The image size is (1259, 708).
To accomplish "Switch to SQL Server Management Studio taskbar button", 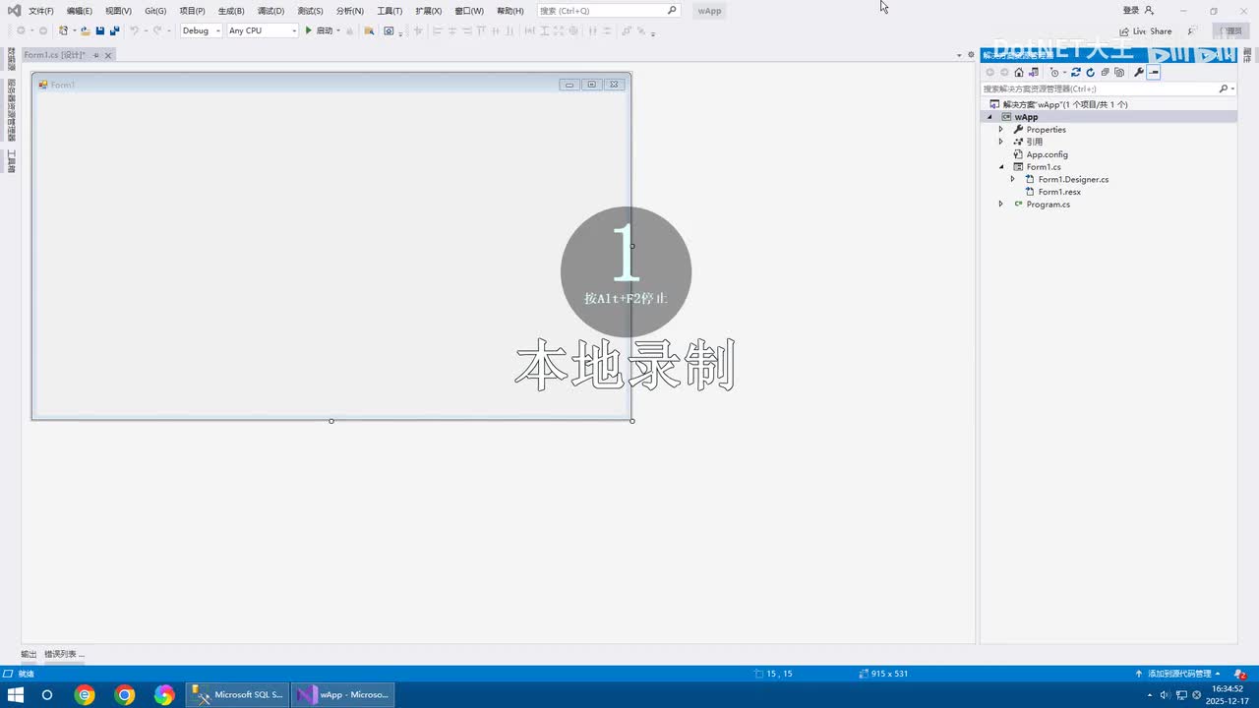I will (x=237, y=695).
